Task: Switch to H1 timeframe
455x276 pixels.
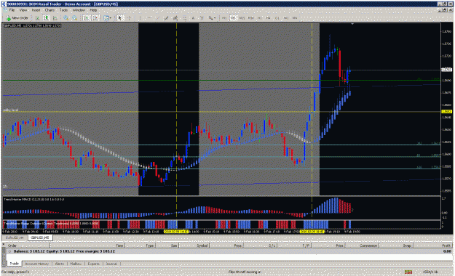Action: [260, 18]
